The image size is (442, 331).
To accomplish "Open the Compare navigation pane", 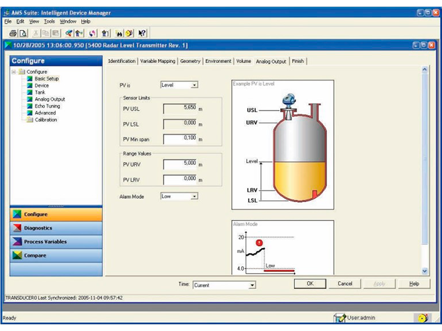I will point(56,255).
